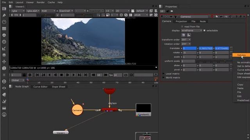Go to the last frame
Screen dimensions: 250x140
(x=86, y=75)
